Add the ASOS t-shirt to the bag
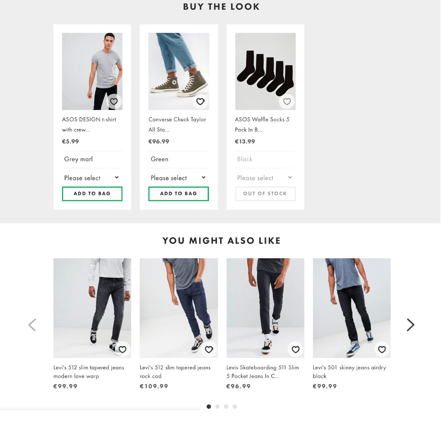Viewport: 441px width, 421px height. pyautogui.click(x=92, y=194)
